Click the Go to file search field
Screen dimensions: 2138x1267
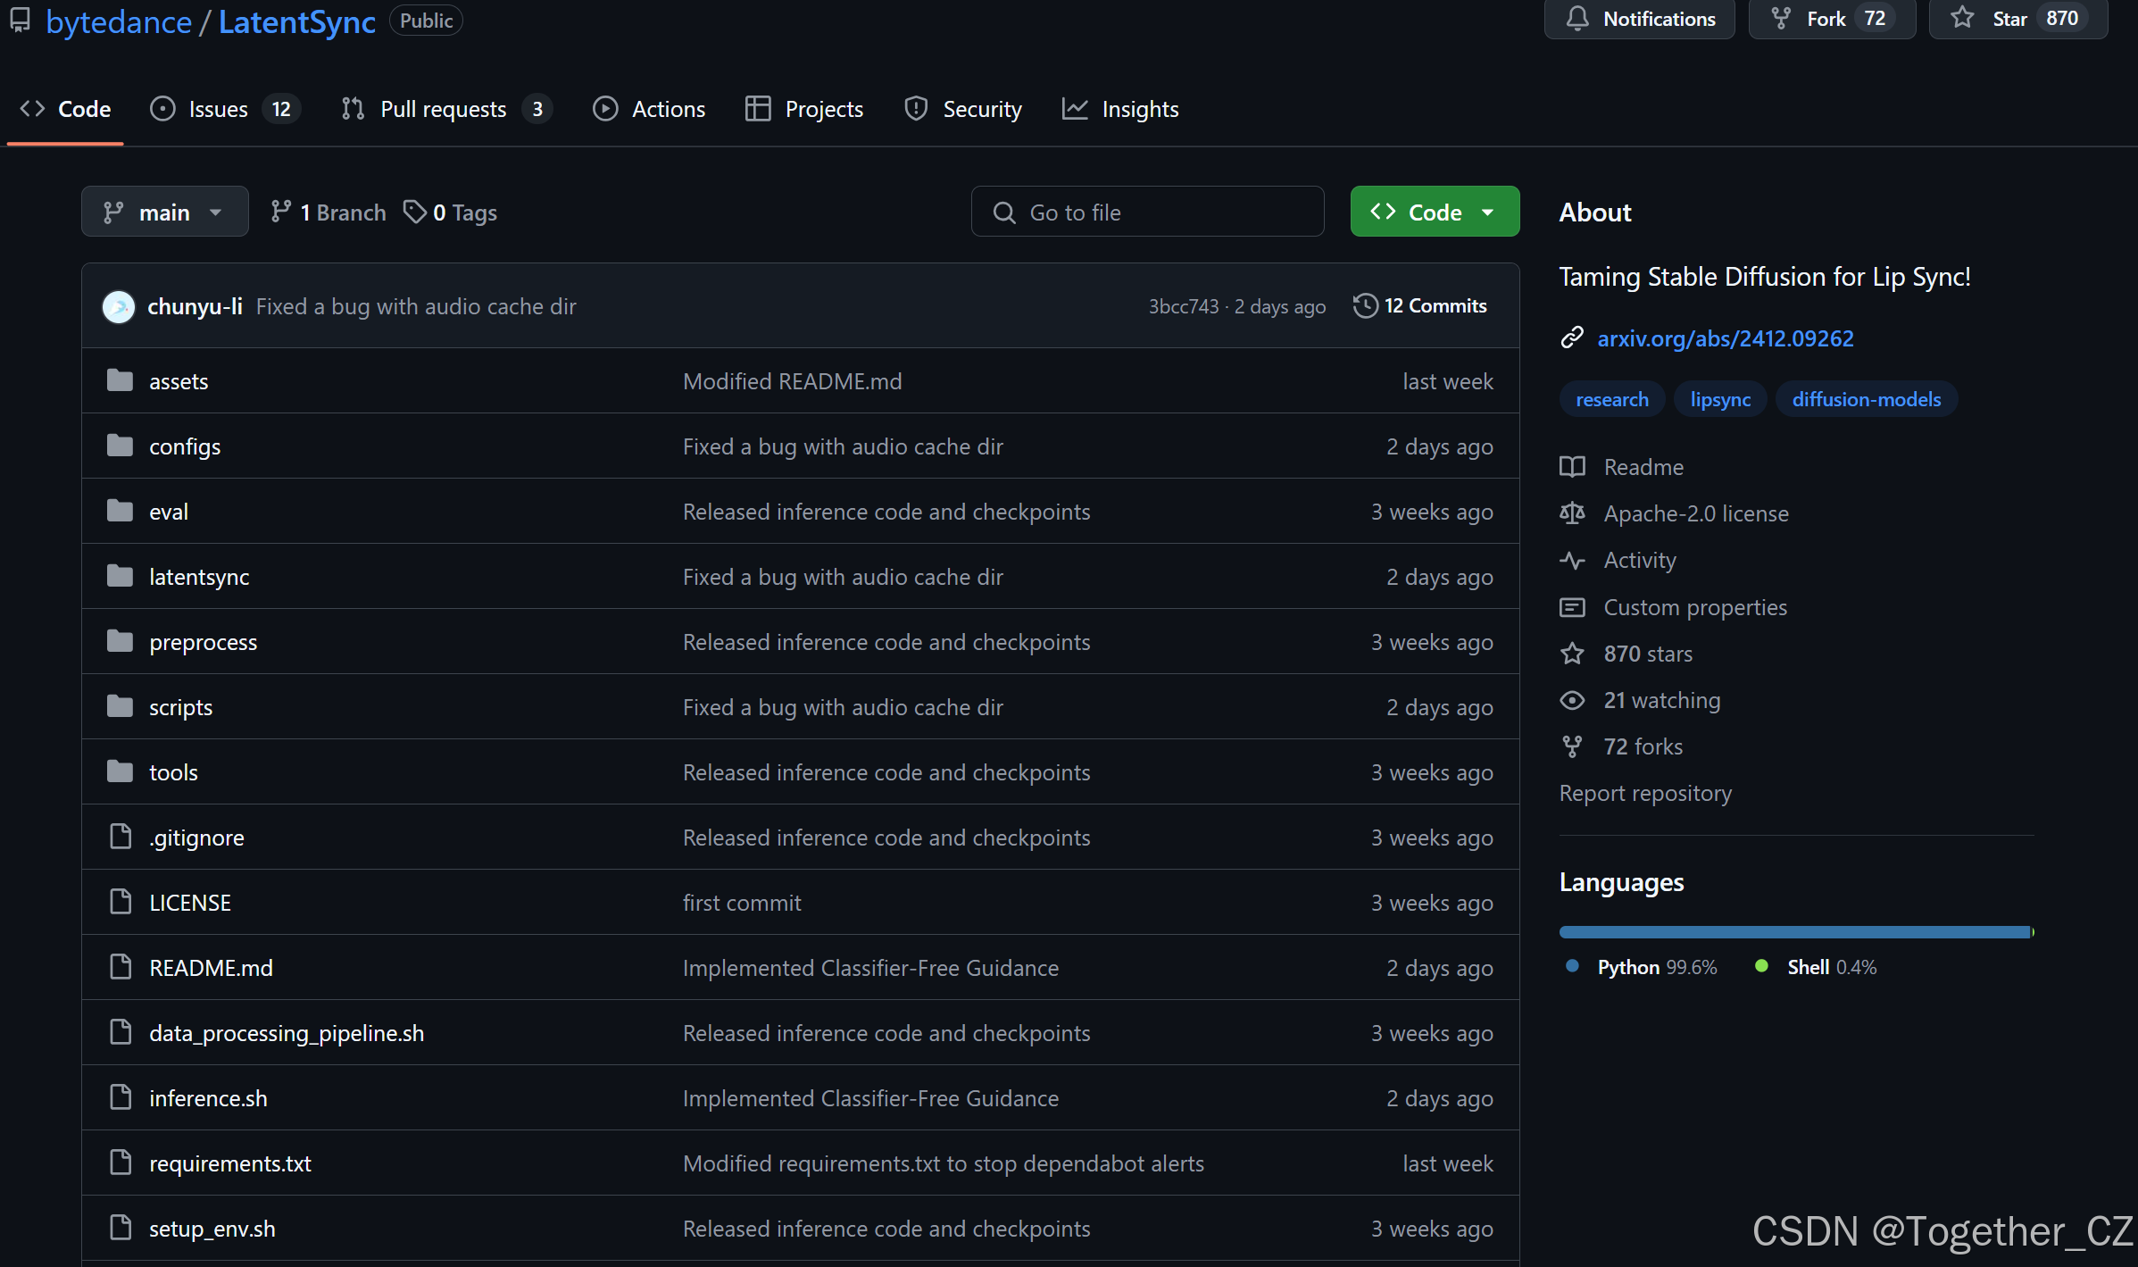1147,213
